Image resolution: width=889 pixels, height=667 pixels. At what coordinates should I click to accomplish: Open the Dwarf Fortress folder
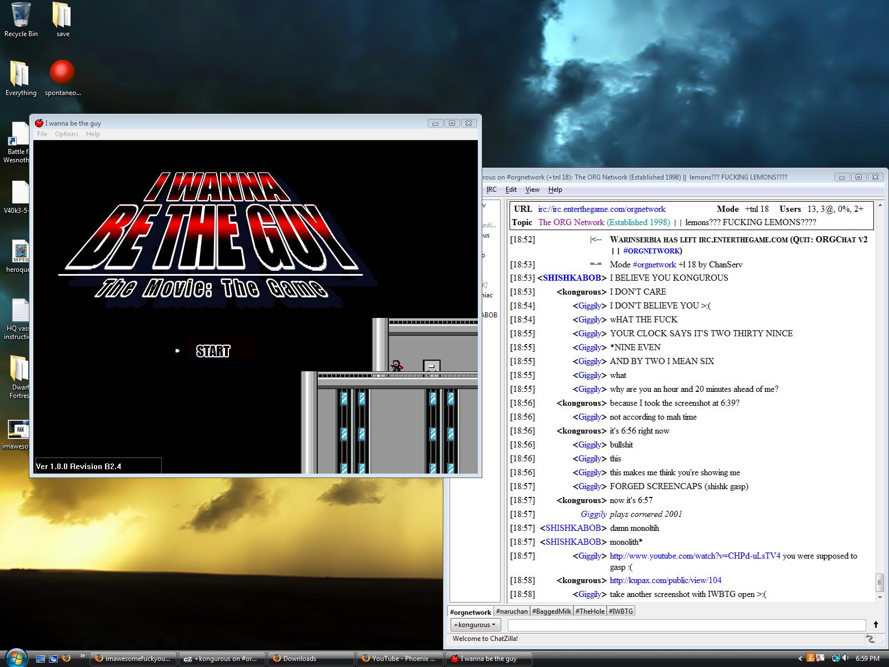[19, 378]
